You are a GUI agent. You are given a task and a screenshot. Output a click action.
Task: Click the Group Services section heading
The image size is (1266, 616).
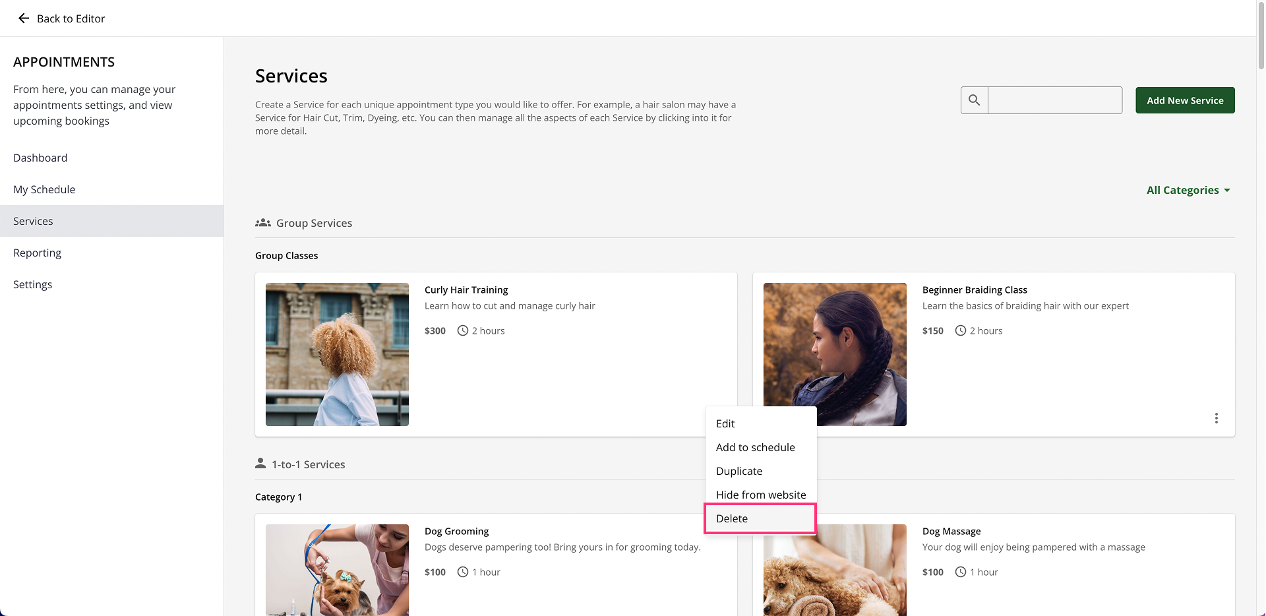tap(314, 223)
